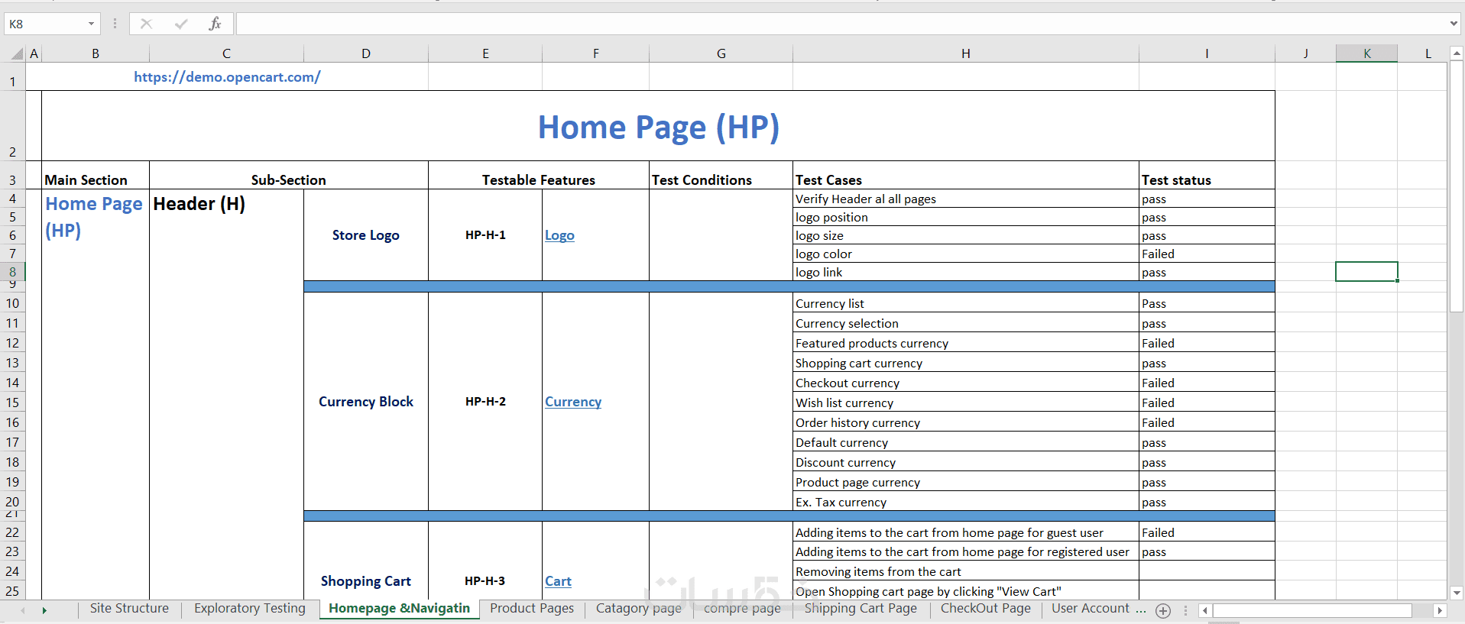Image resolution: width=1465 pixels, height=624 pixels.
Task: Switch to the Site Structure sheet tab
Action: [x=129, y=609]
